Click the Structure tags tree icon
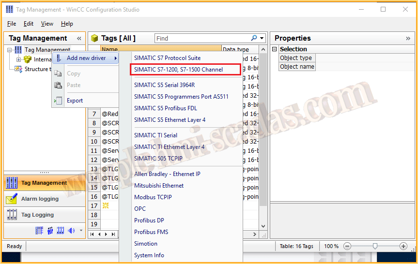Image resolution: width=418 pixels, height=264 pixels. tap(18, 69)
